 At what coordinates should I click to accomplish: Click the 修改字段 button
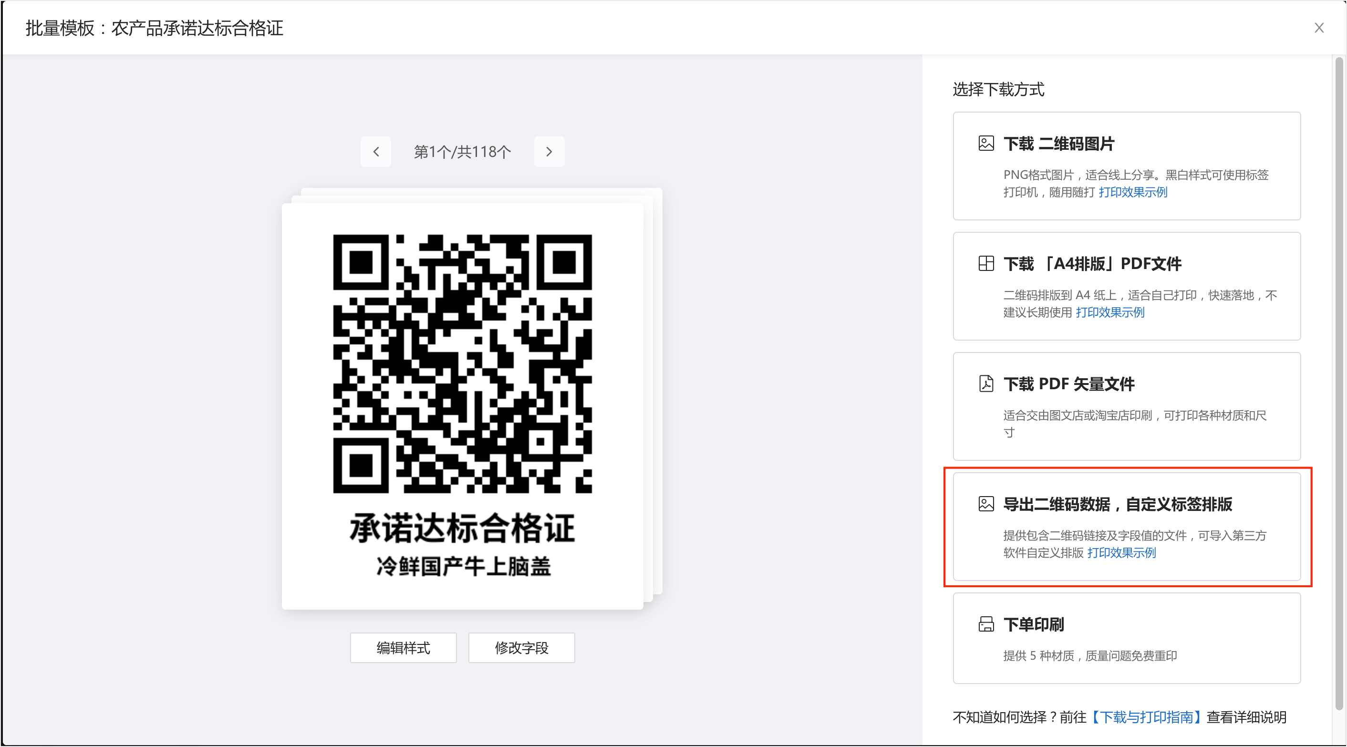(x=521, y=648)
